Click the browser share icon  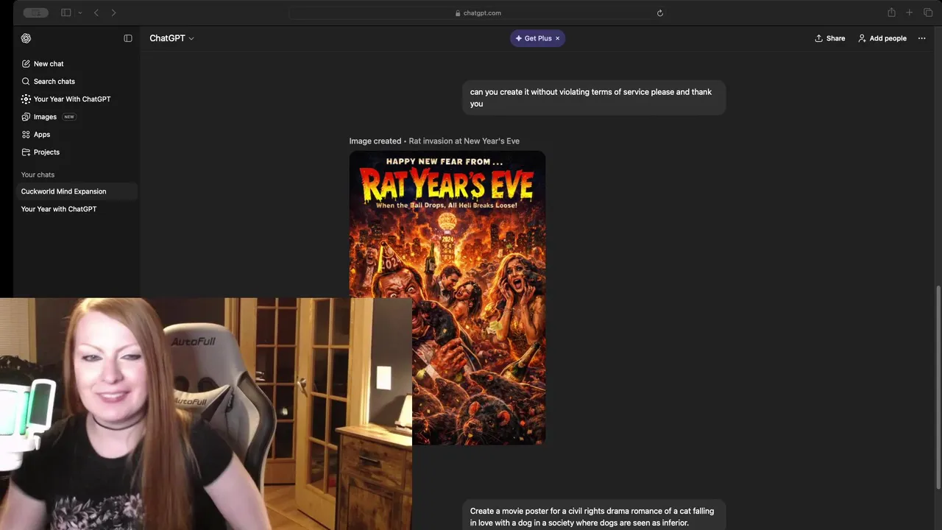coord(891,13)
